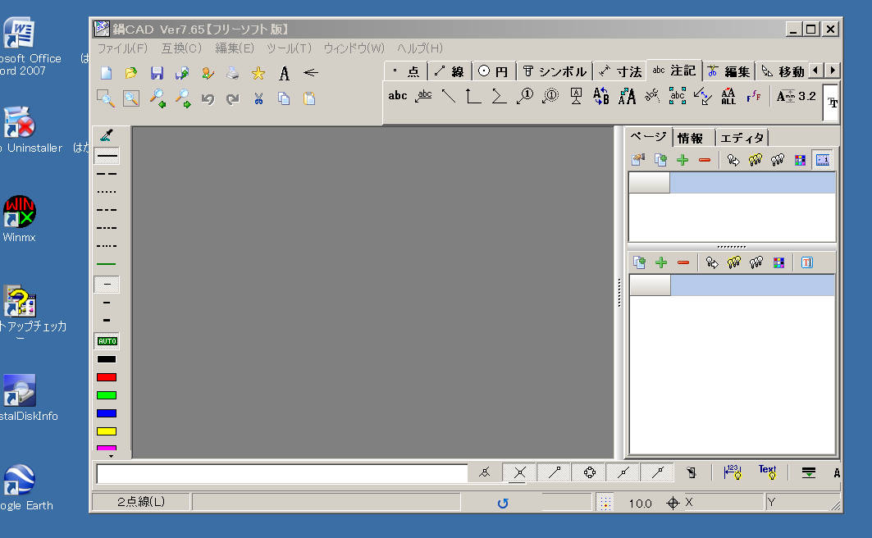Select the solid line style
Screen dimensions: 872x538
pos(107,156)
